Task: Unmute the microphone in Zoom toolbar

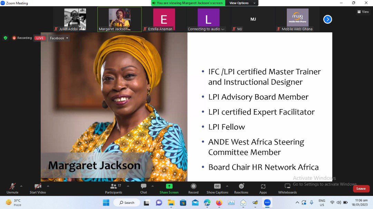Action: pyautogui.click(x=12, y=189)
